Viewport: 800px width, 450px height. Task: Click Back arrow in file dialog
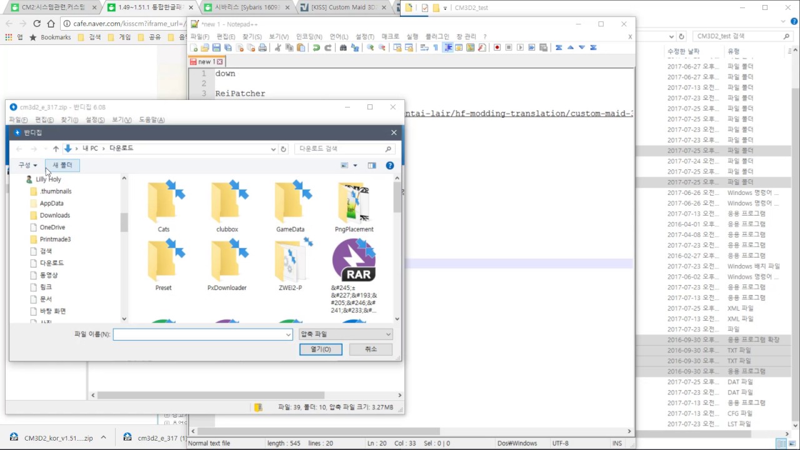(x=19, y=149)
